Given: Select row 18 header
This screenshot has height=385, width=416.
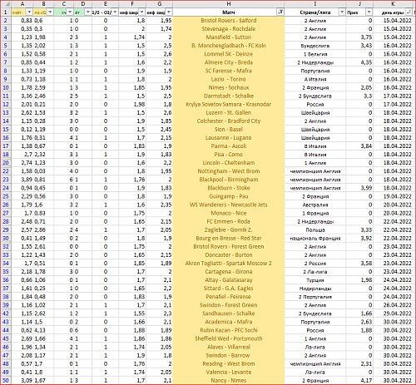Looking at the screenshot, I should [x=6, y=155].
